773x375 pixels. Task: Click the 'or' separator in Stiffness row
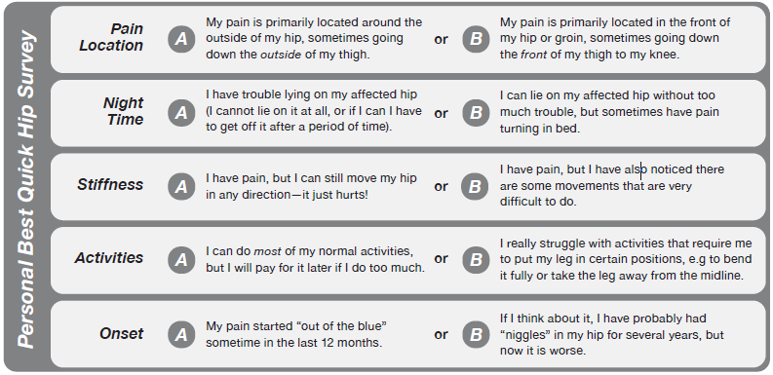441,187
